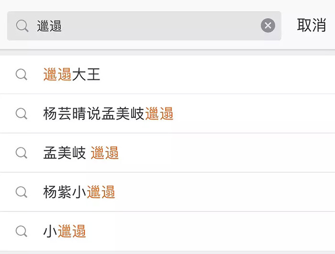The width and height of the screenshot is (335, 254).
Task: Tap the 取消 cancel button
Action: pos(311,26)
